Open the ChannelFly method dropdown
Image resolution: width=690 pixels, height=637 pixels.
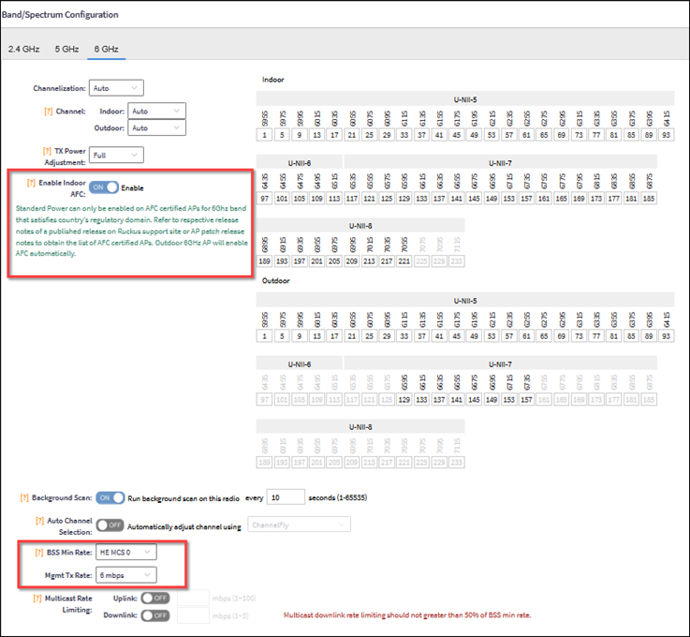300,525
